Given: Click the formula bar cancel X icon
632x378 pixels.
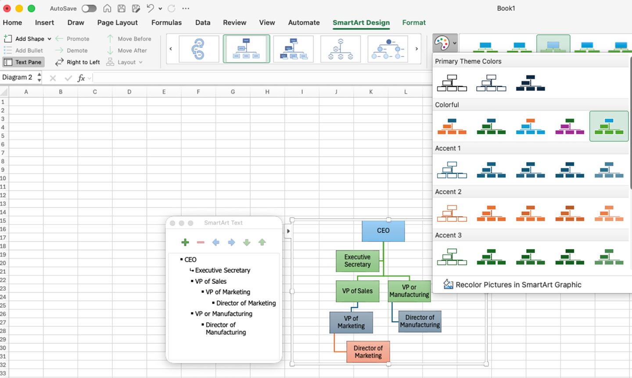Looking at the screenshot, I should [53, 78].
